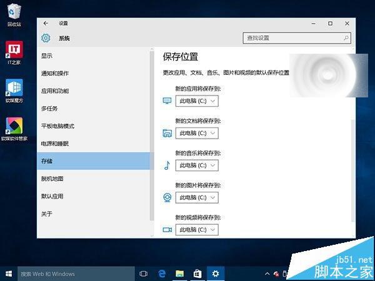Click the 新的应用将保存到 label
Viewport: 375px width, 281px height.
pos(197,89)
